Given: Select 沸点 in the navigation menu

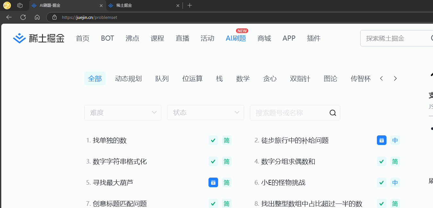Looking at the screenshot, I should pos(132,38).
